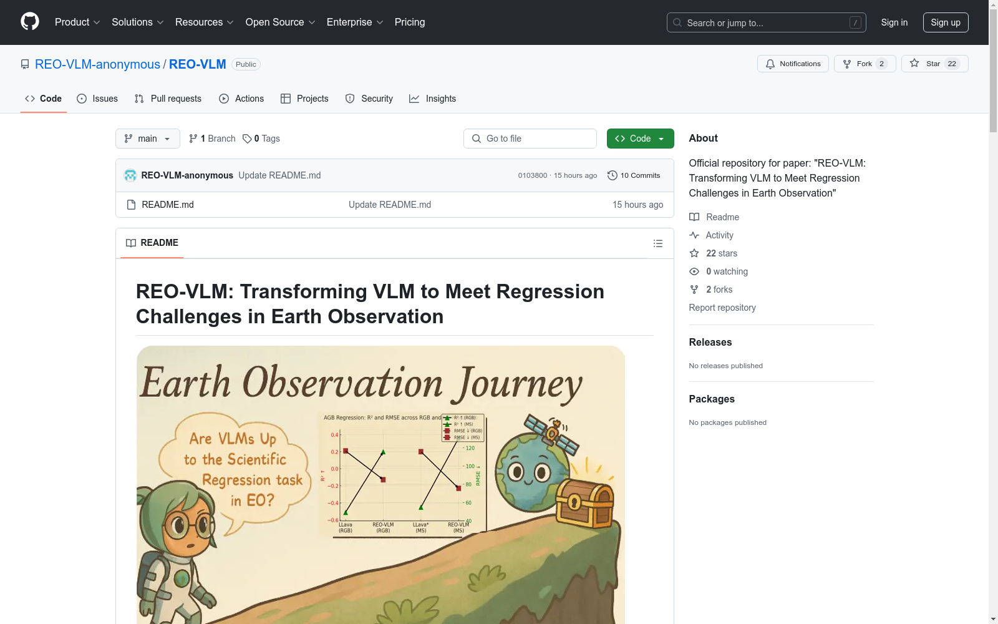
Task: Expand the Enterprise menu
Action: 356,22
